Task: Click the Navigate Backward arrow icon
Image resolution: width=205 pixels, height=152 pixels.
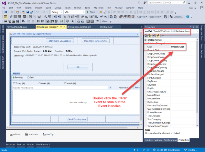Action: [x=5, y=12]
